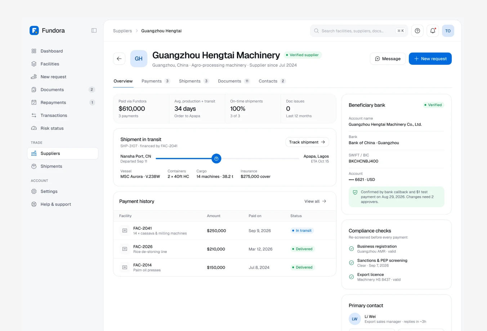The width and height of the screenshot is (487, 331).
Task: Click the FAC-2014 row document icon
Action: [125, 267]
